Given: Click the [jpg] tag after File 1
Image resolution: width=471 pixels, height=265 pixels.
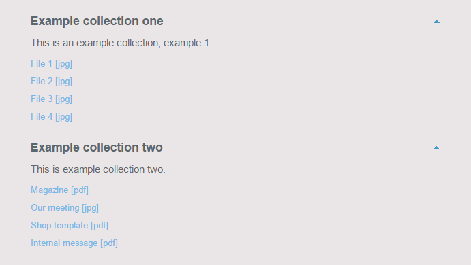Looking at the screenshot, I should [x=63, y=63].
